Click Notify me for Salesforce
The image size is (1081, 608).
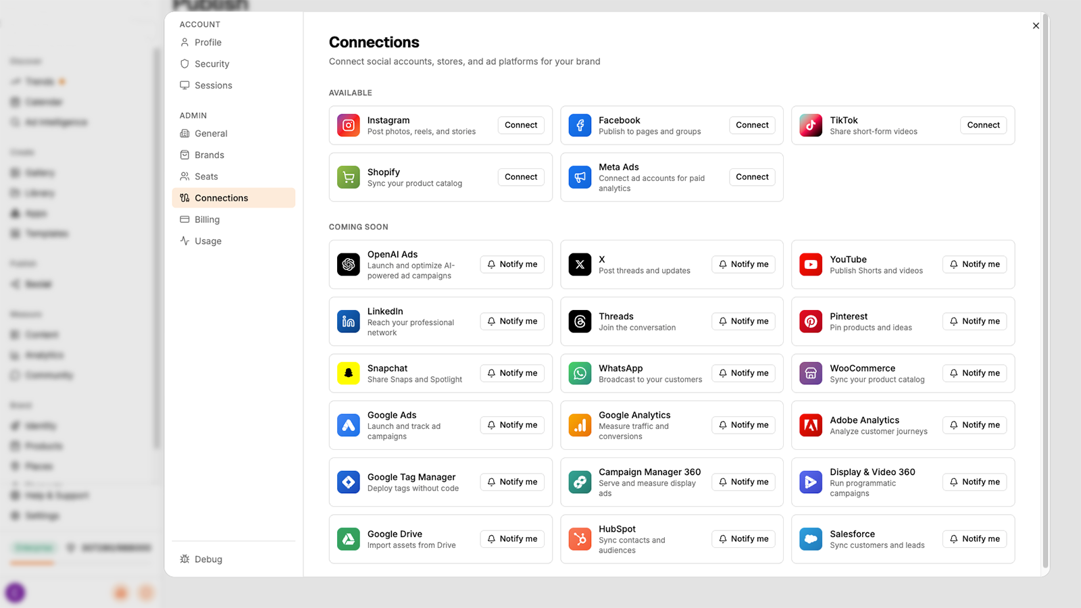[974, 539]
